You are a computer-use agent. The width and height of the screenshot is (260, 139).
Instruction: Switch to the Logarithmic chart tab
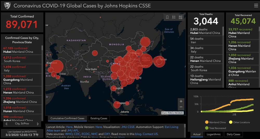[x=213, y=134]
